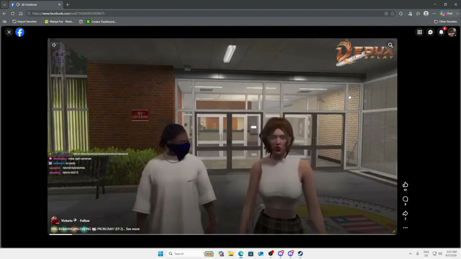This screenshot has height=259, width=461.
Task: Open the account profile picture menu
Action: pos(452,32)
